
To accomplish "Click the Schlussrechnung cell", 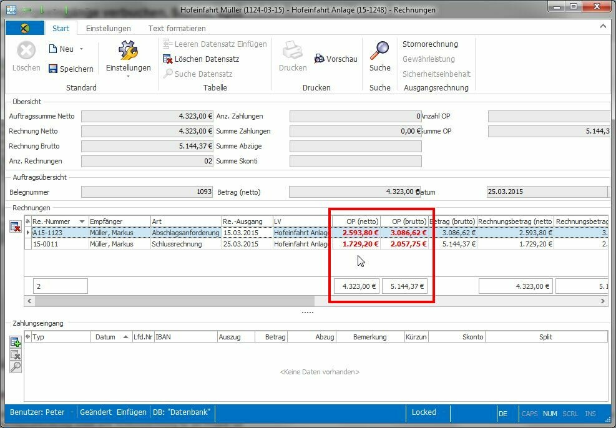I will [186, 244].
